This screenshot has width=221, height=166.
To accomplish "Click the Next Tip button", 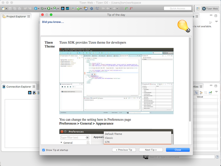I will click(x=151, y=150).
